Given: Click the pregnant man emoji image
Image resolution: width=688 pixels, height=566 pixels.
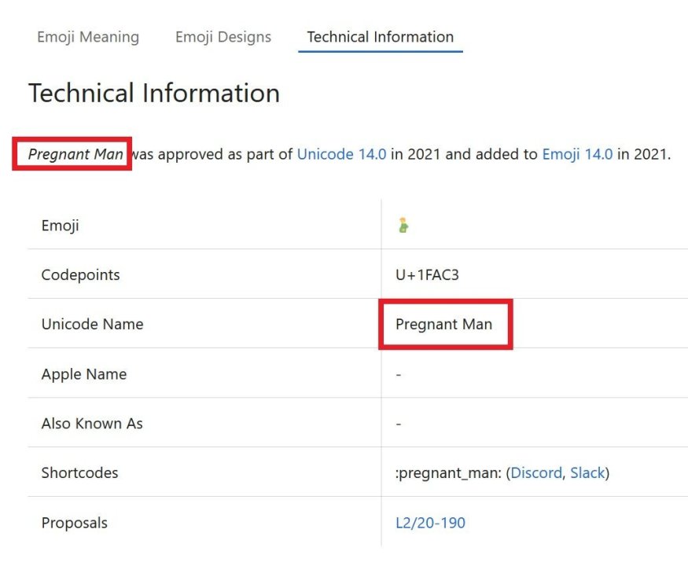Looking at the screenshot, I should tap(403, 226).
